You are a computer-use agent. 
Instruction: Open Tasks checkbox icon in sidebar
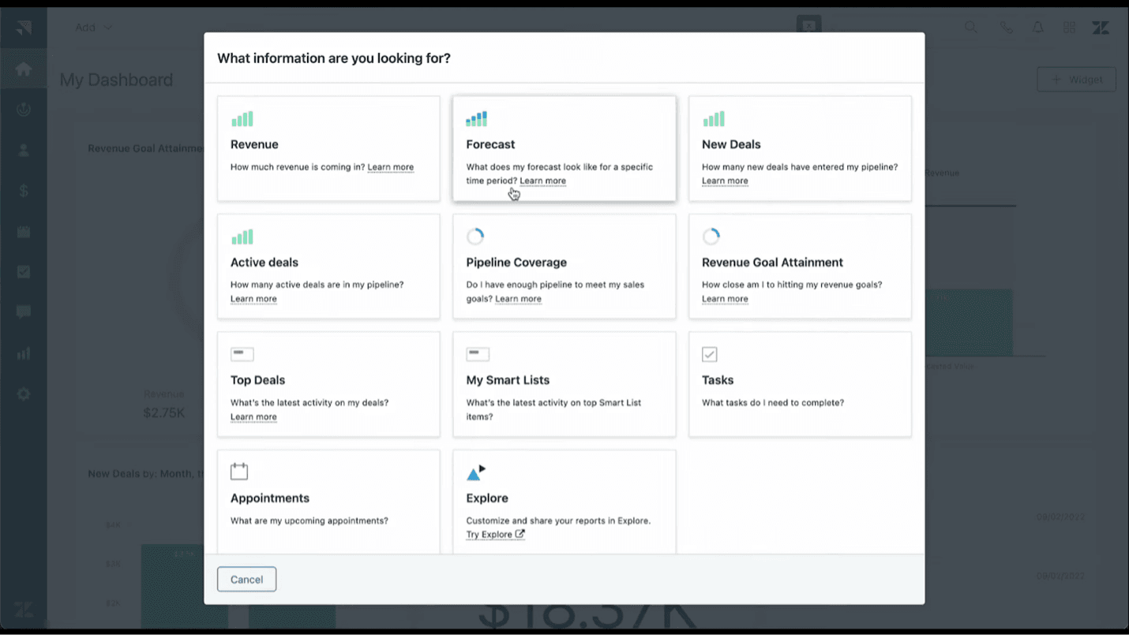point(24,272)
